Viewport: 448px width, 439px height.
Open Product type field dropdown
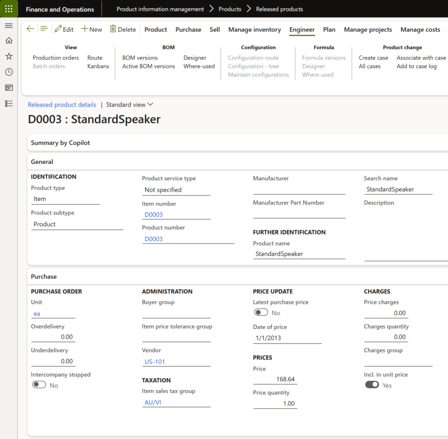click(x=65, y=199)
